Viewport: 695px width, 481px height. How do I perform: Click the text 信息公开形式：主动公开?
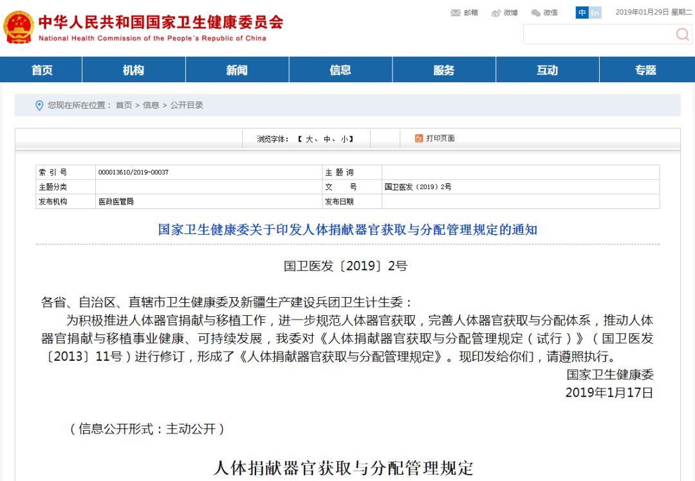tap(147, 428)
